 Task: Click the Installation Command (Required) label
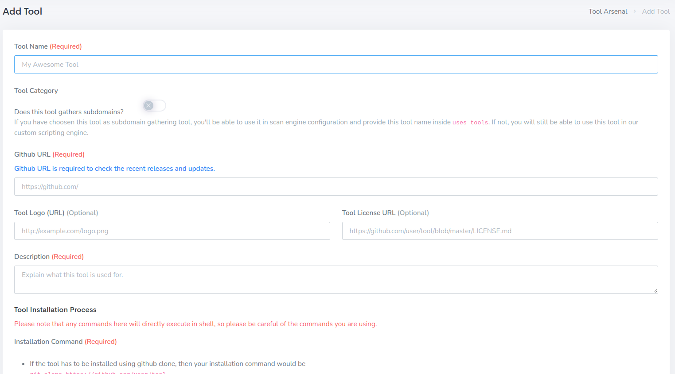pos(65,342)
